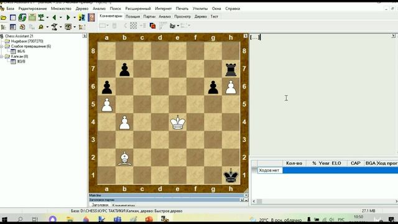Open the Справка menu
The width and height of the screenshot is (398, 224).
(x=233, y=9)
